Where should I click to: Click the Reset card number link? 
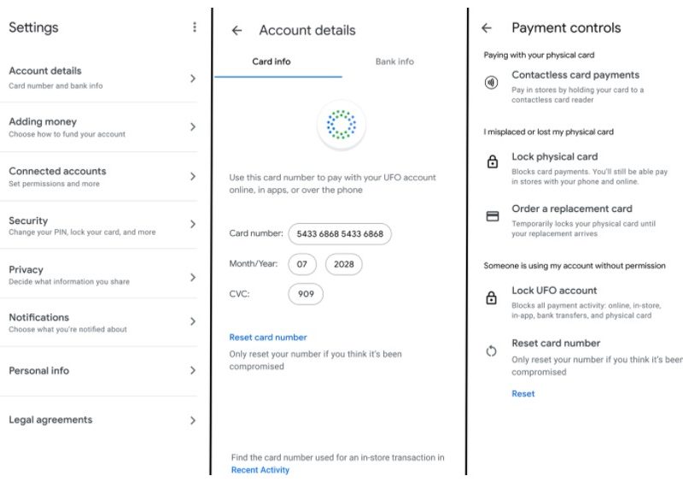(x=268, y=338)
